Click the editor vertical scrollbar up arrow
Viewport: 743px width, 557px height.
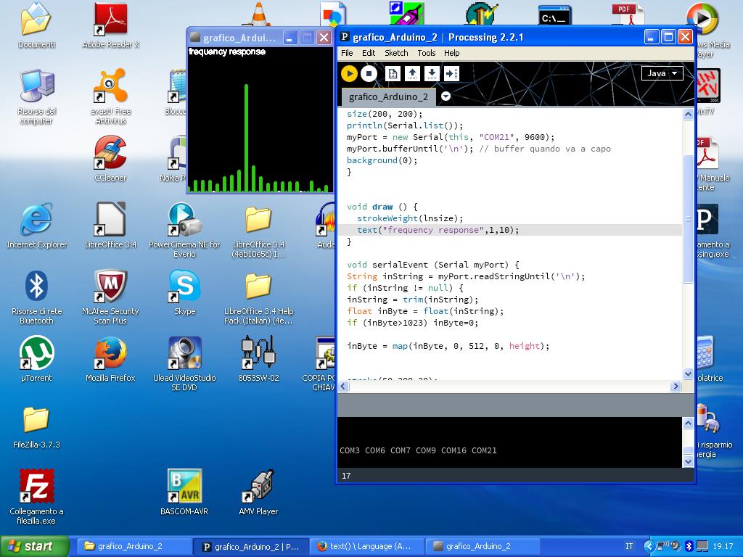click(x=688, y=114)
